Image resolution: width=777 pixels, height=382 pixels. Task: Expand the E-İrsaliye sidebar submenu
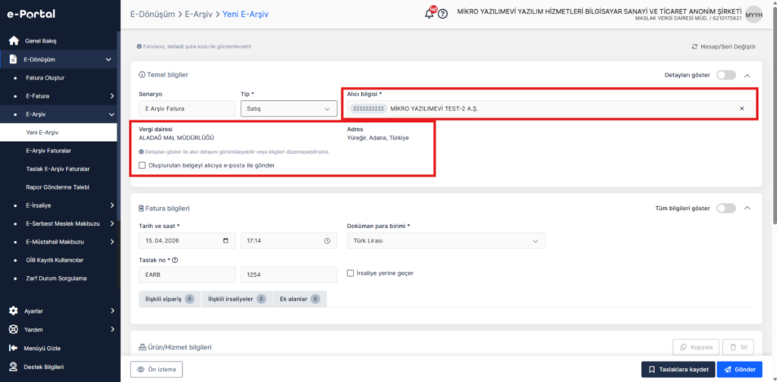(112, 205)
